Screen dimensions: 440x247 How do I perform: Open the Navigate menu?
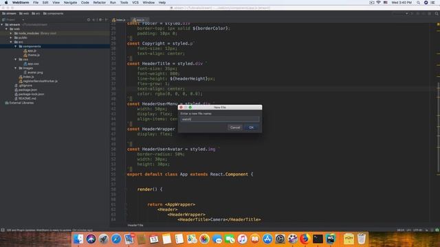click(x=70, y=3)
